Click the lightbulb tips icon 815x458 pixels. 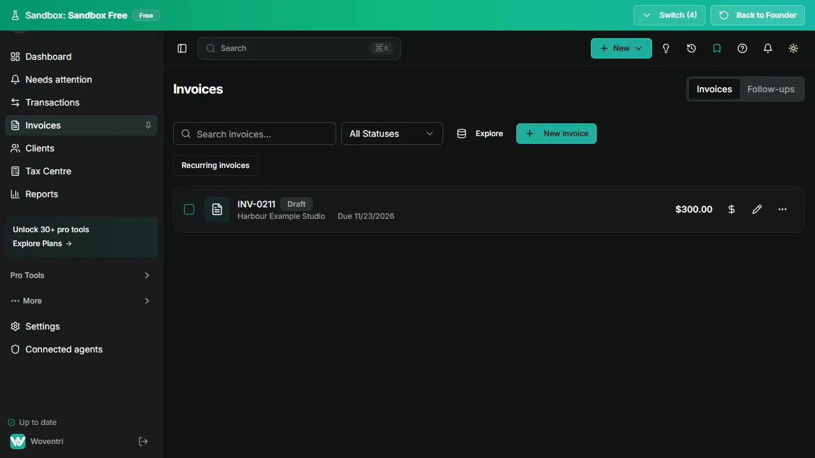pos(666,48)
